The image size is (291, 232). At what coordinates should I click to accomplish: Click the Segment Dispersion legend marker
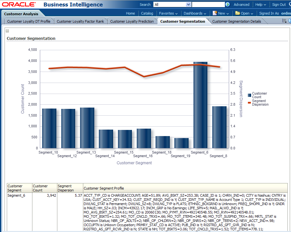249,103
